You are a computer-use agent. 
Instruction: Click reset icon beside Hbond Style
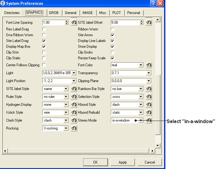pos(149,105)
